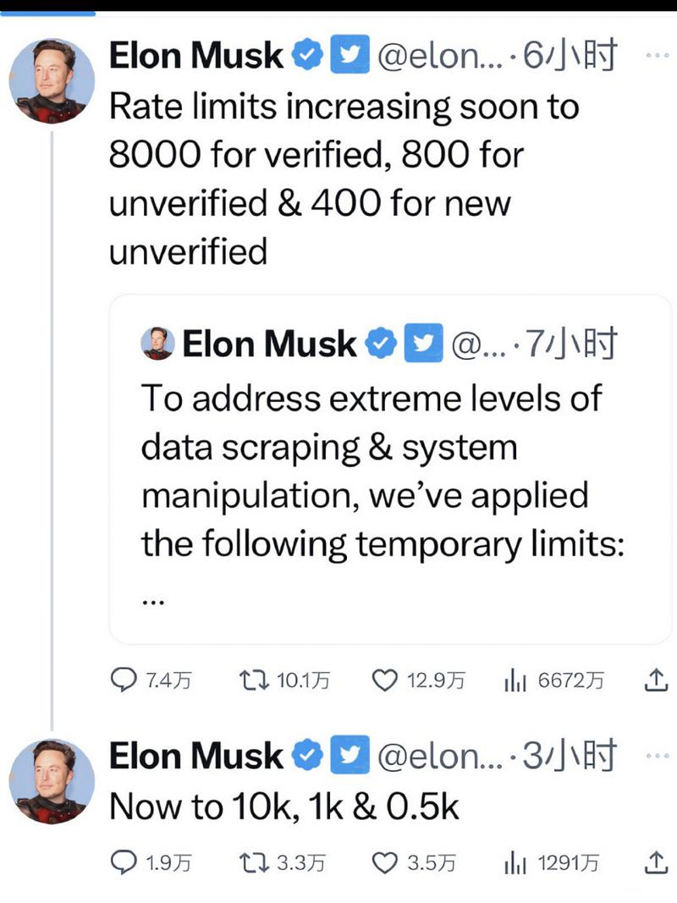Open Elon Musk name on top tweet
This screenshot has height=903, width=677.
[196, 56]
